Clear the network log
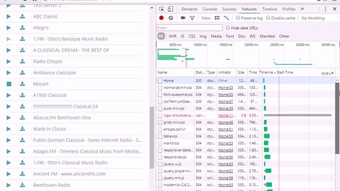Screen dimensions: 340x191 tap(171, 18)
